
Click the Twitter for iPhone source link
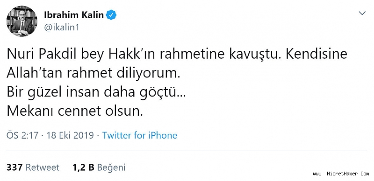coord(140,135)
